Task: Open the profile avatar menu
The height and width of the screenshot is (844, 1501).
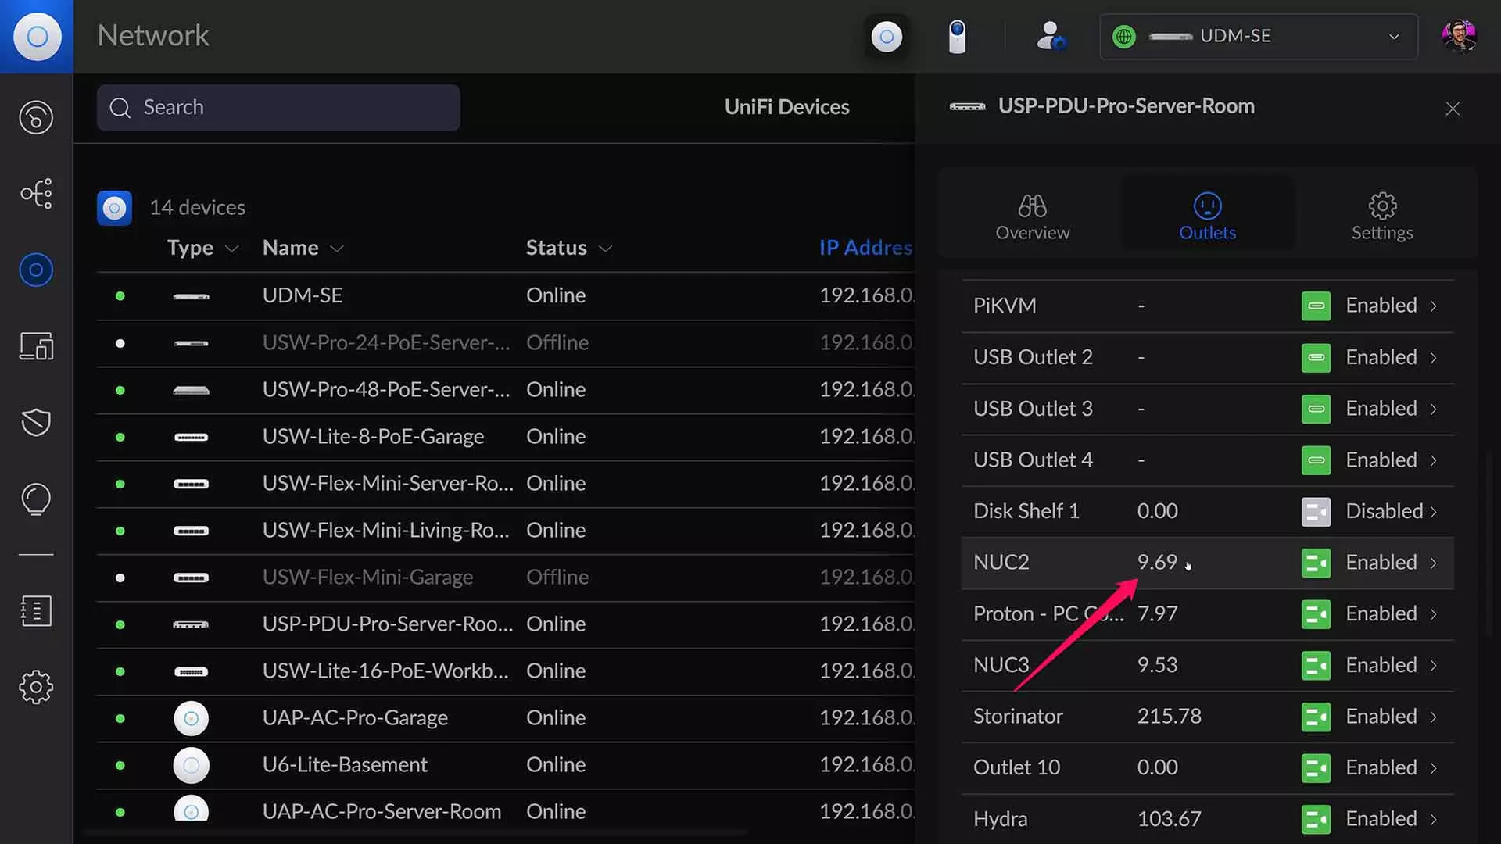Action: 1459,37
